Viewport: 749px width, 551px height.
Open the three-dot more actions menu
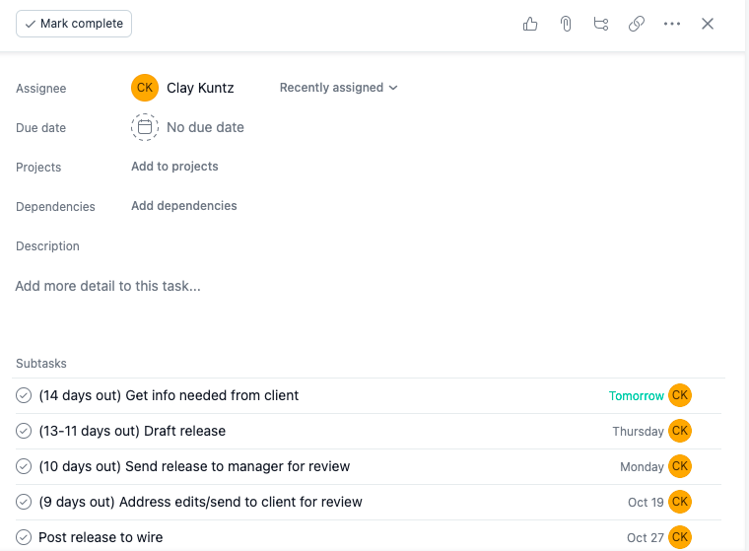pos(672,24)
